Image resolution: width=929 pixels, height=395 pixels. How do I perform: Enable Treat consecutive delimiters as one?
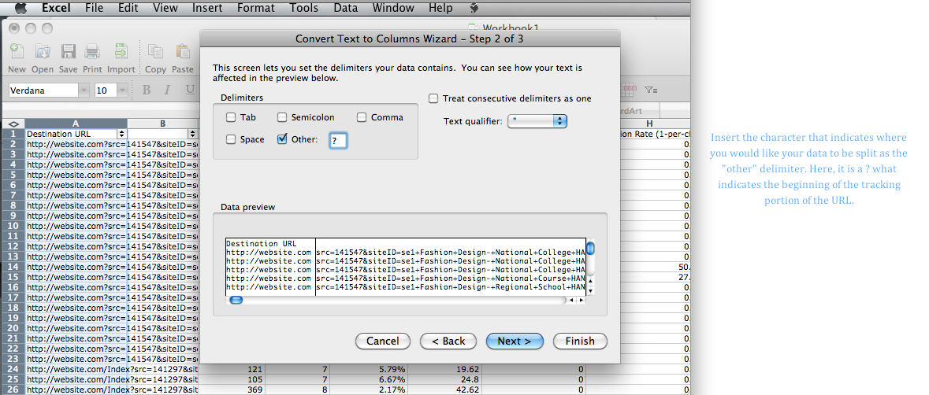pyautogui.click(x=433, y=98)
